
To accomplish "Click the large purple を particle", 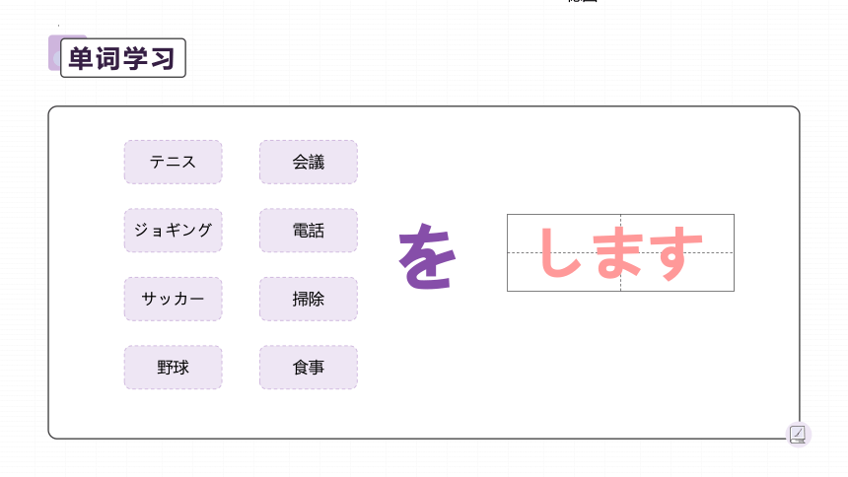I will tap(427, 256).
